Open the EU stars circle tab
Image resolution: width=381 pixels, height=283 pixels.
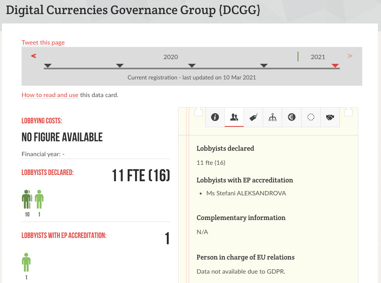pyautogui.click(x=311, y=117)
